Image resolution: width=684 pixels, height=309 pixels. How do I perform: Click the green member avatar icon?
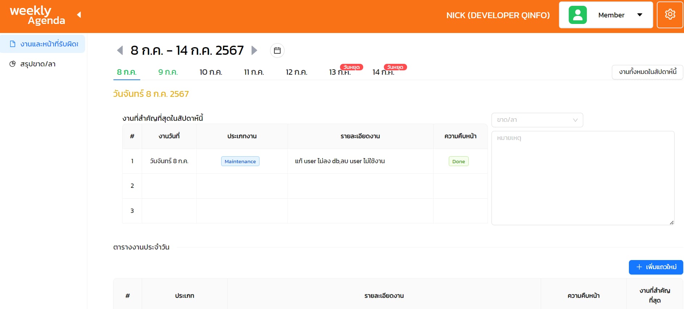577,15
